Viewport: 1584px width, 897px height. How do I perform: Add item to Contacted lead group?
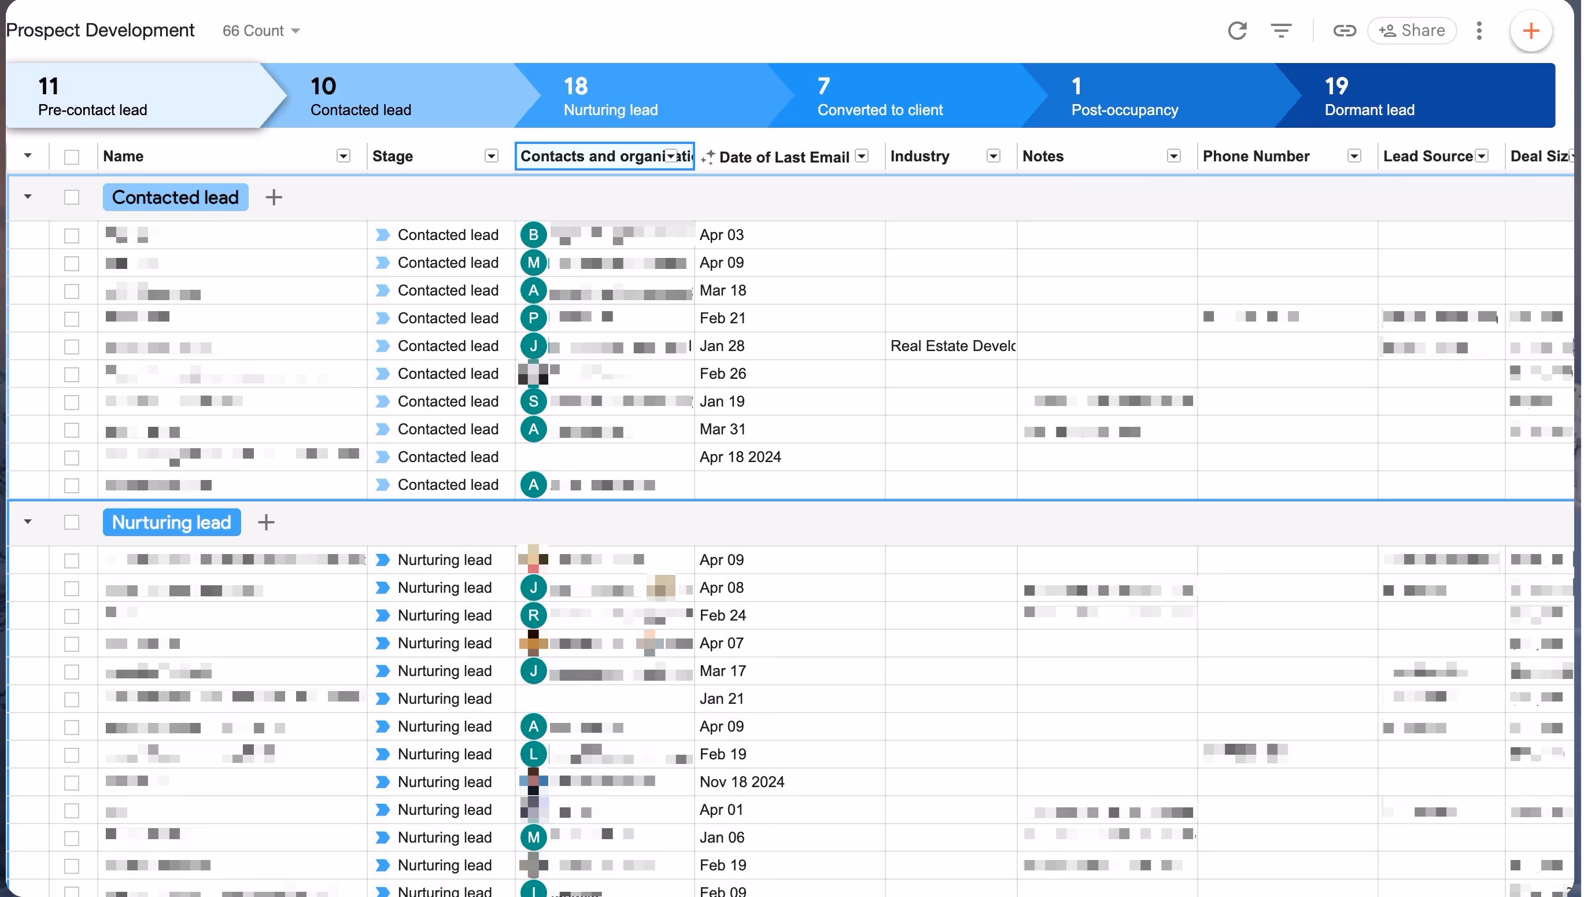pyautogui.click(x=274, y=197)
